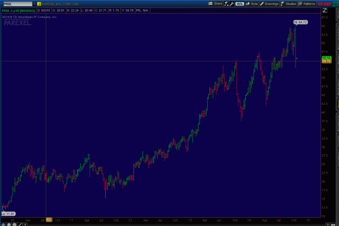The width and height of the screenshot is (339, 226).
Task: Open the symbol selector dropdown arrow
Action: [x=35, y=4]
